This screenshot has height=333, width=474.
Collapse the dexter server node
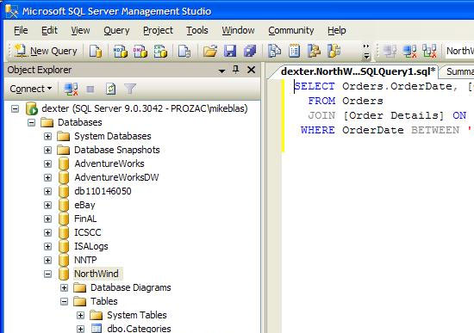click(x=15, y=108)
